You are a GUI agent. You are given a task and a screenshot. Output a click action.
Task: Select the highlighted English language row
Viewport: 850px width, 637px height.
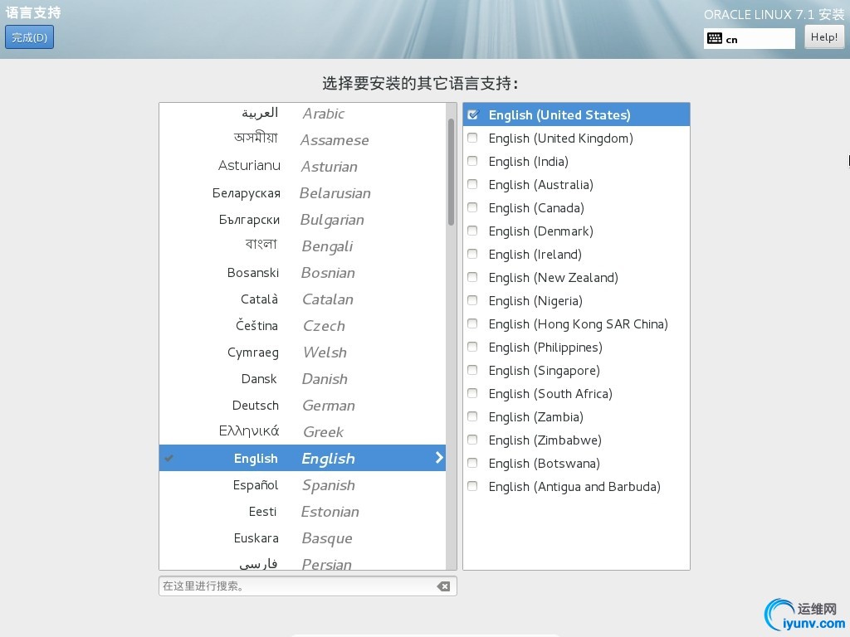click(x=302, y=458)
